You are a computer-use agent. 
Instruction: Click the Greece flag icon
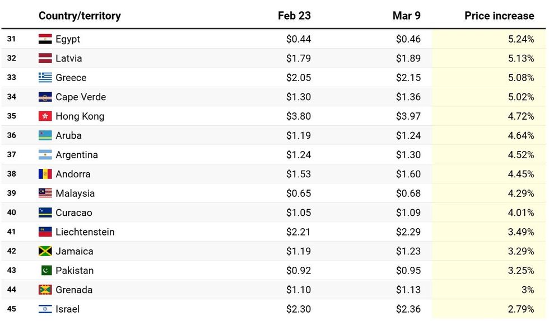click(45, 78)
